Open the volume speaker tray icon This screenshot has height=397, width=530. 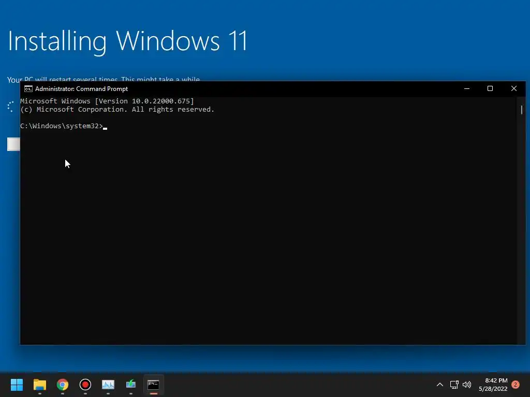(x=467, y=385)
